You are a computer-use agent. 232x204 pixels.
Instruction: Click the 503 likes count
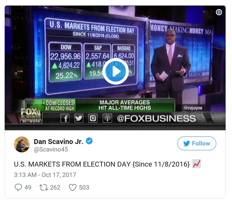pyautogui.click(x=84, y=187)
